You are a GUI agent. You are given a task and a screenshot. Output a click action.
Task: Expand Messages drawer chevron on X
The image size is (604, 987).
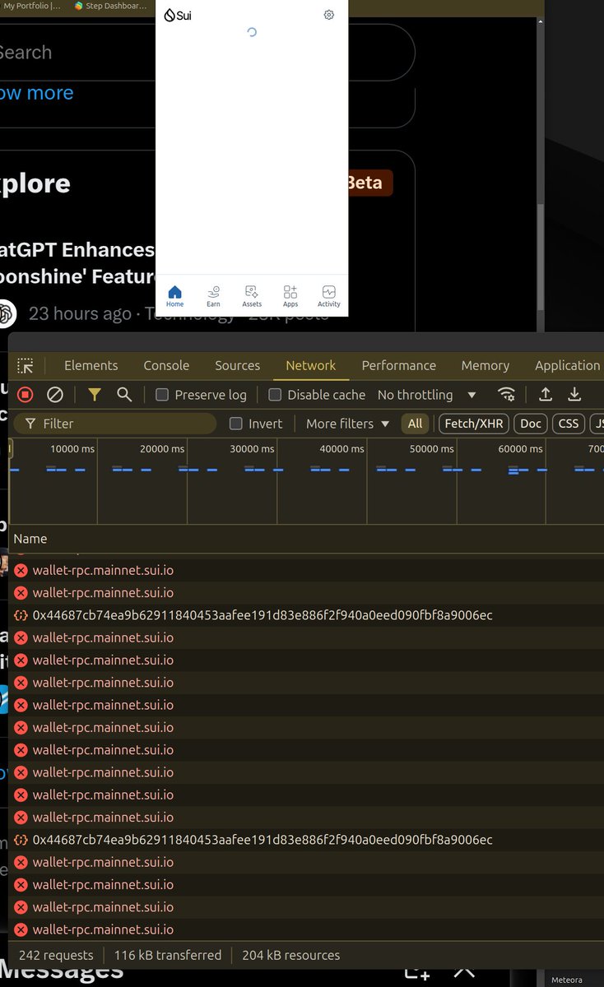tap(465, 972)
